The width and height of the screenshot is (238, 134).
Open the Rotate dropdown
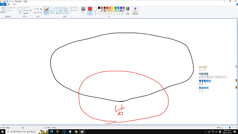tap(26, 13)
